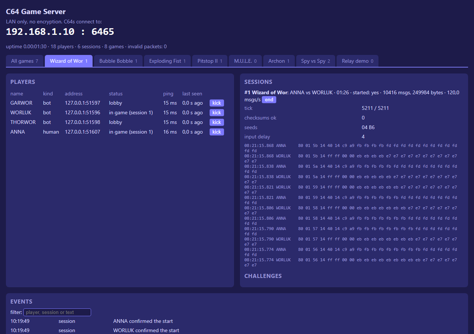Click the 08:21:15.774 WORLUK packet log line

point(351,262)
